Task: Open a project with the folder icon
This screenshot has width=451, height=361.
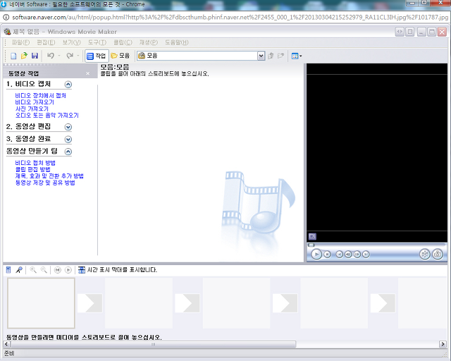Action: coord(24,56)
